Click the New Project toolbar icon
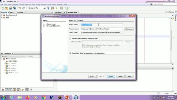This screenshot has width=177, height=100. tap(7, 8)
